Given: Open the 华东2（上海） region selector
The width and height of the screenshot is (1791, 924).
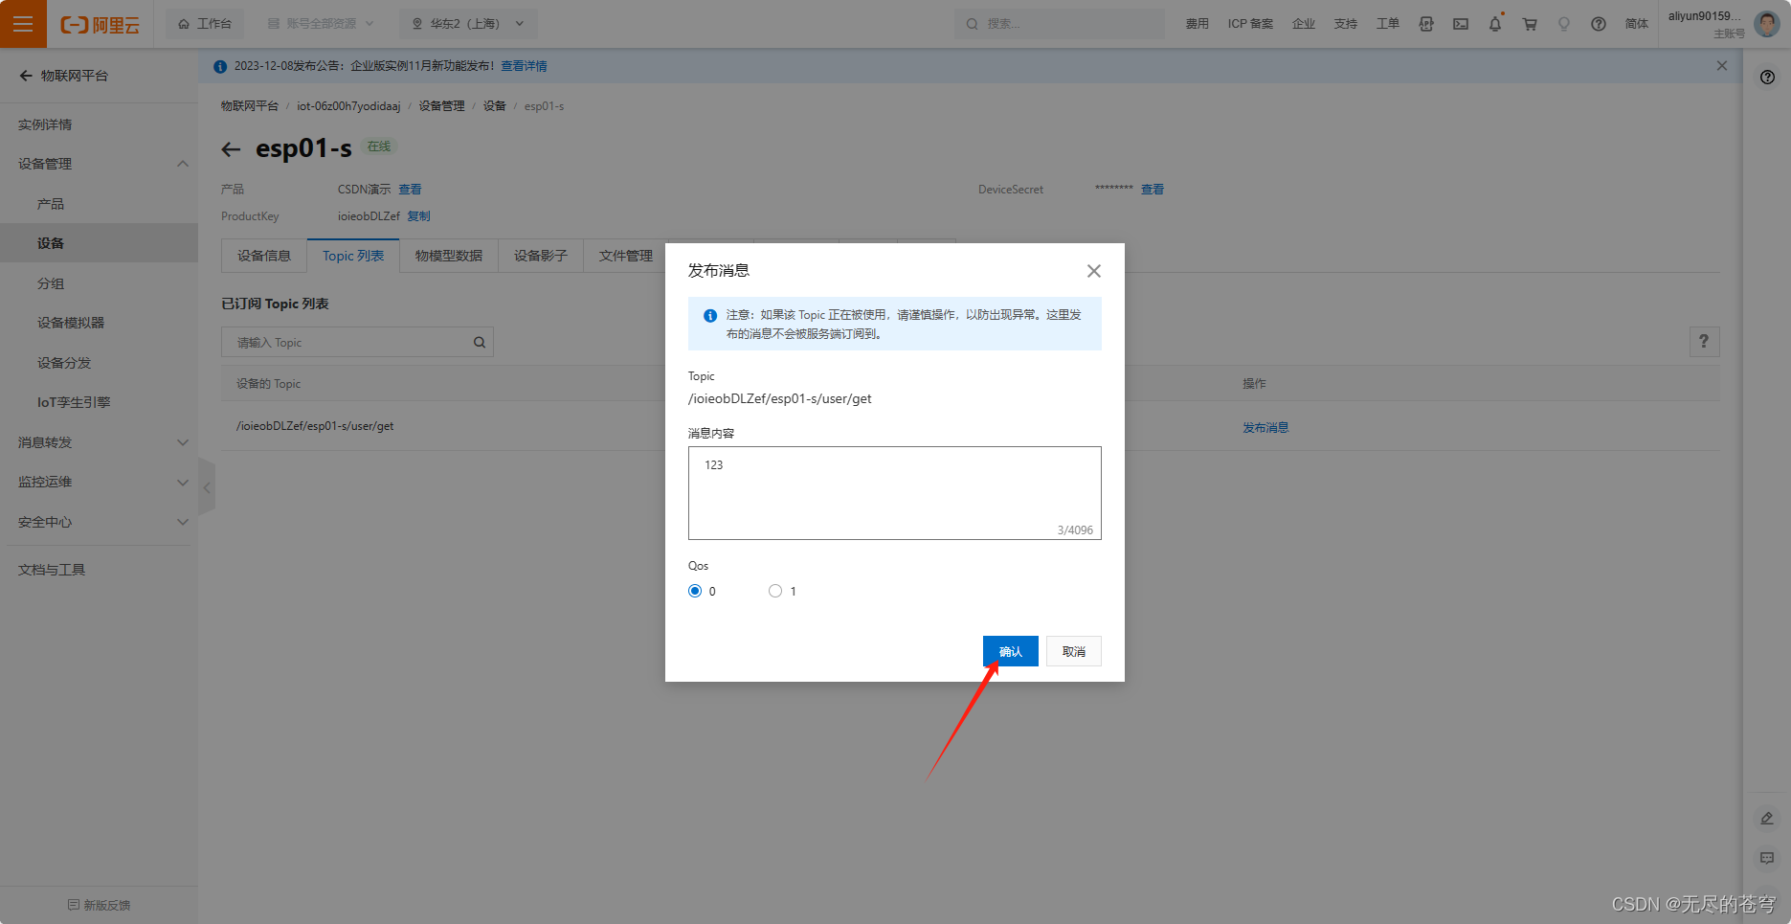Looking at the screenshot, I should pyautogui.click(x=468, y=24).
